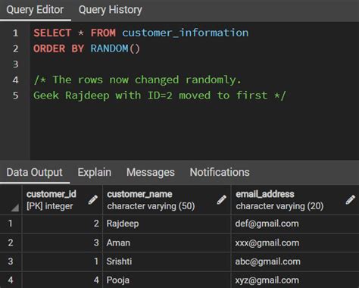Select the Data Output tab
This screenshot has height=288, width=359.
click(35, 173)
